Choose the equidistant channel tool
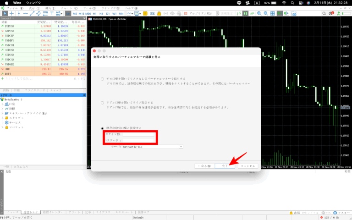 (x=38, y=13)
